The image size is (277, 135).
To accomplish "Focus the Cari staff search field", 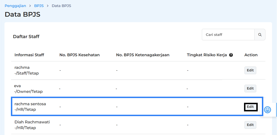I will coord(228,35).
